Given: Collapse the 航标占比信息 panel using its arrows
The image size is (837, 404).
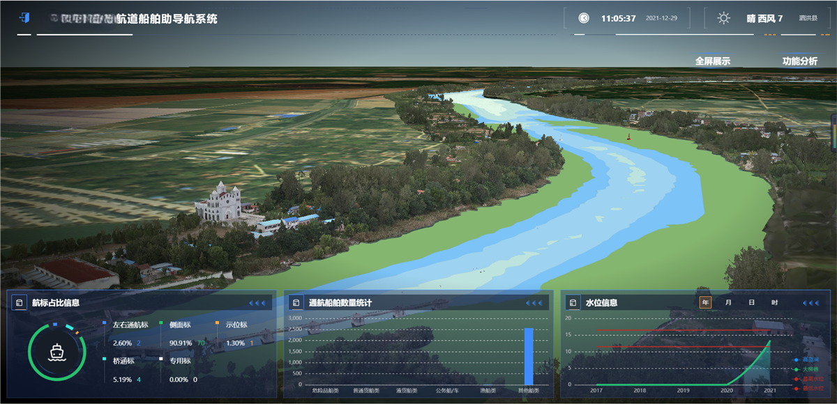Looking at the screenshot, I should [257, 303].
